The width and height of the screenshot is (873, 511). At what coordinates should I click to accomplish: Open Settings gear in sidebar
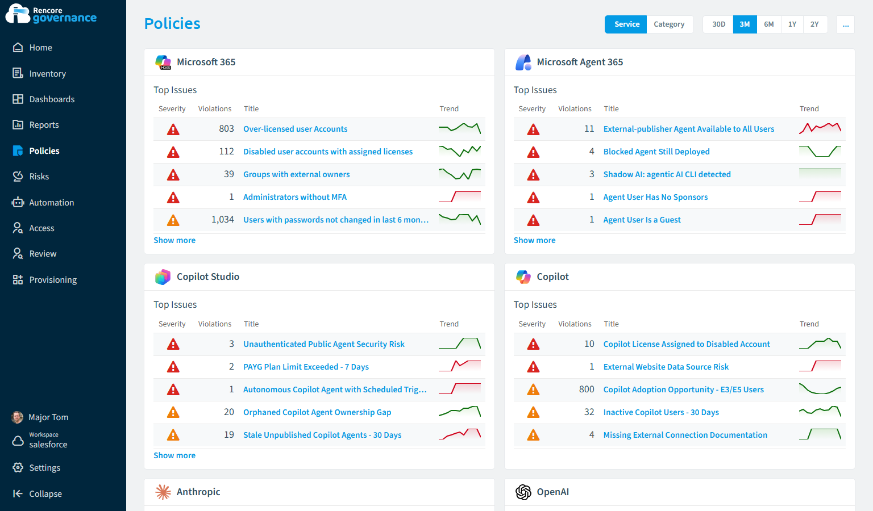tap(18, 468)
